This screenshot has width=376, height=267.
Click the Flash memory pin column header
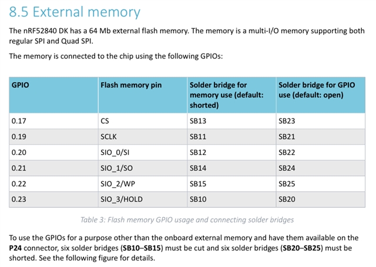click(142, 95)
